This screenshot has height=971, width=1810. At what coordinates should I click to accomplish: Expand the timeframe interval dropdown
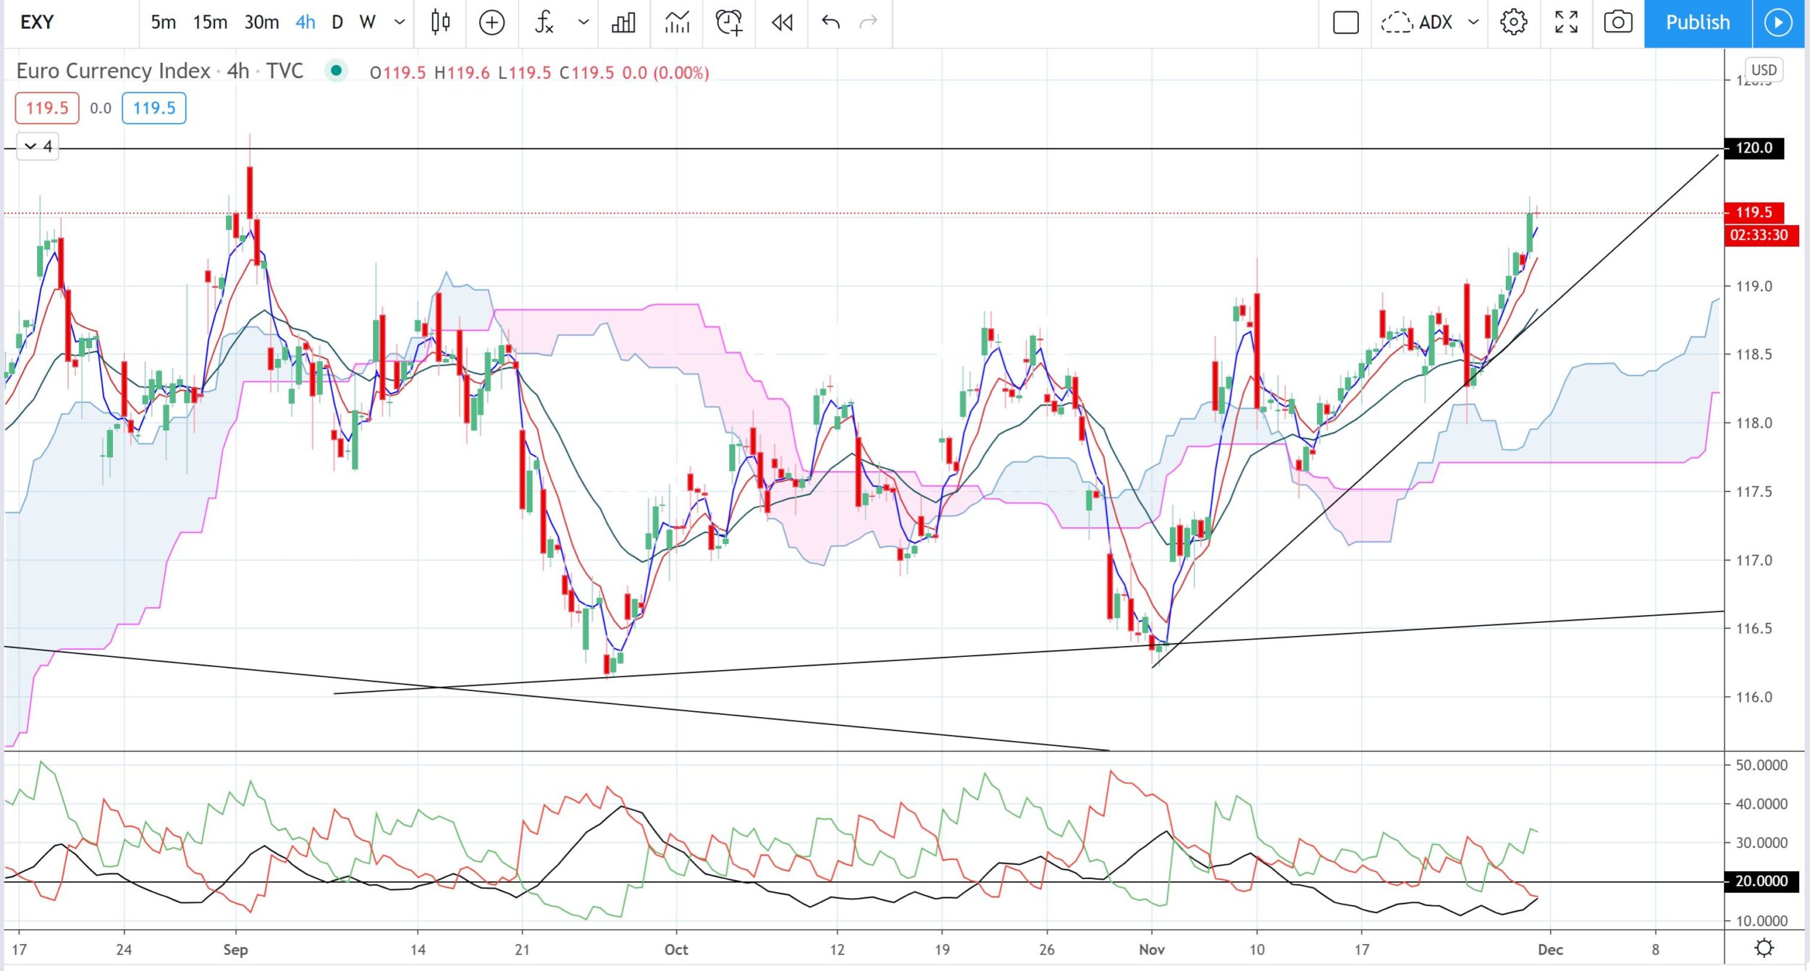[400, 22]
